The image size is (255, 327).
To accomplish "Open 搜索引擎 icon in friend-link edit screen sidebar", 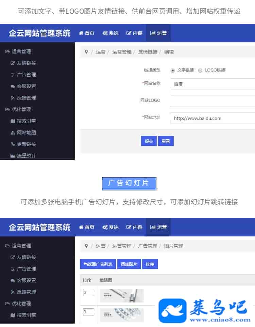I will click(x=13, y=121).
